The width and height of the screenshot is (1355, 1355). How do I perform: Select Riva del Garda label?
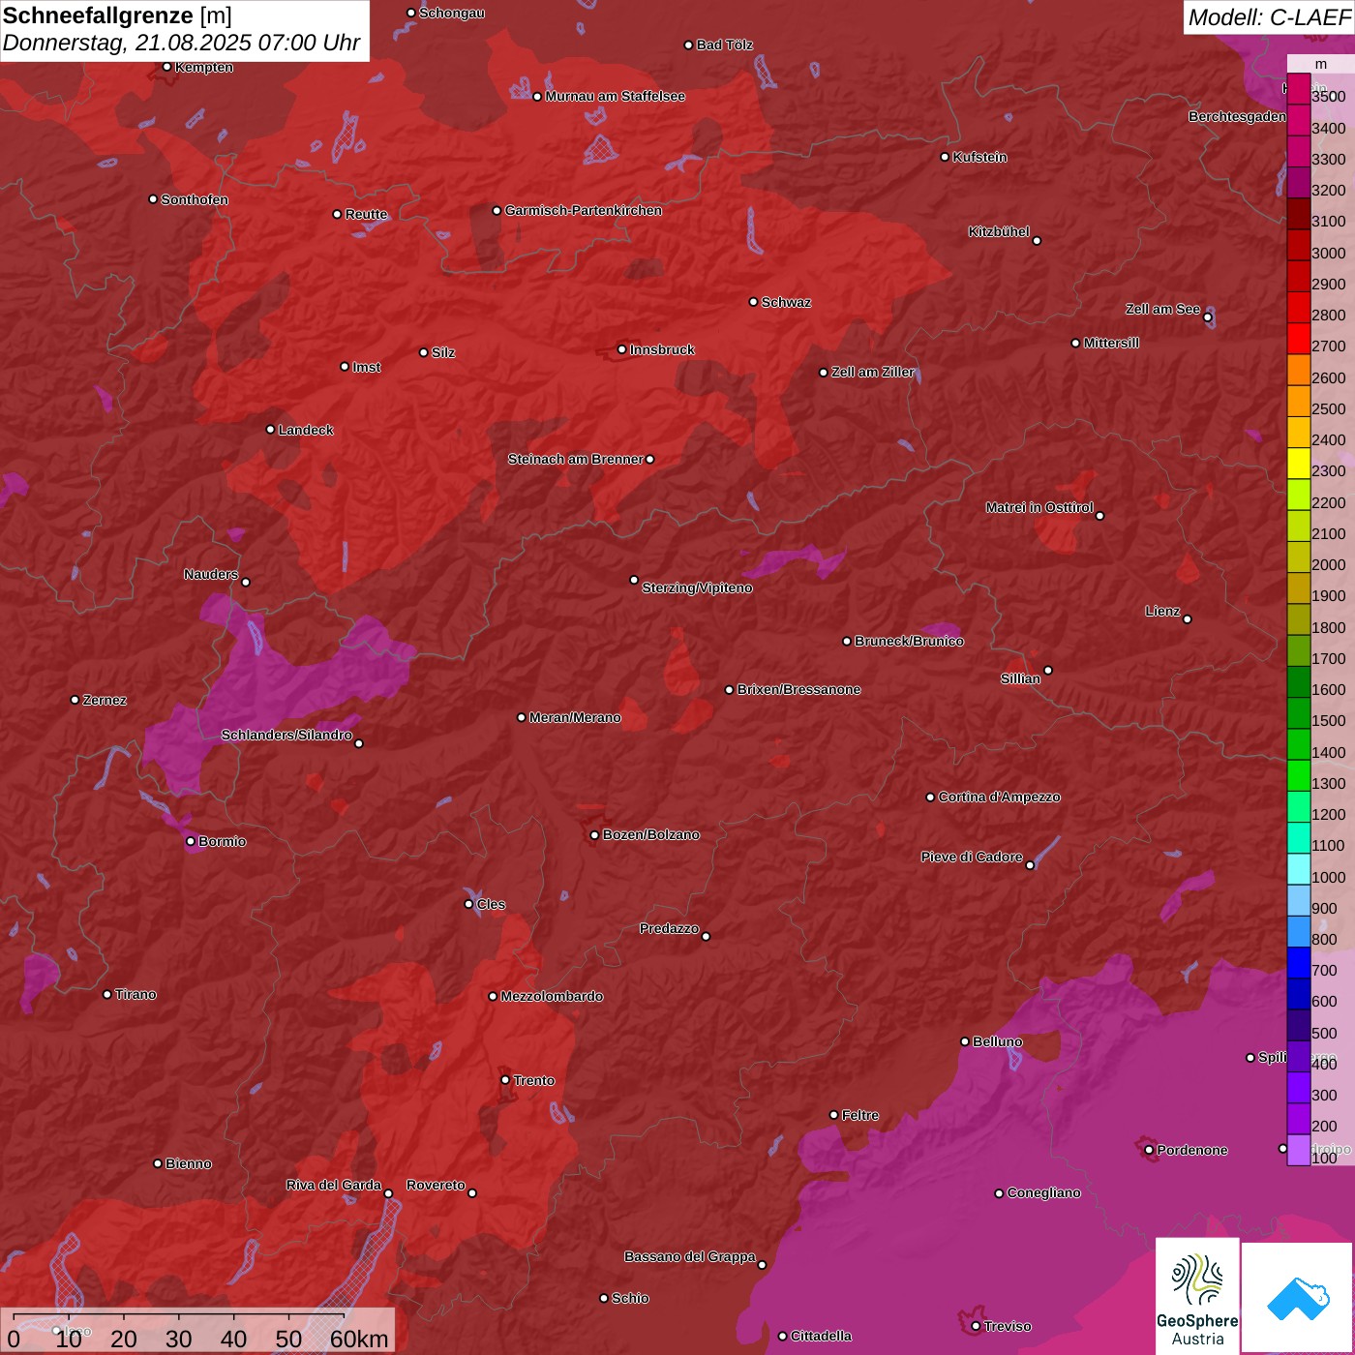click(334, 1186)
